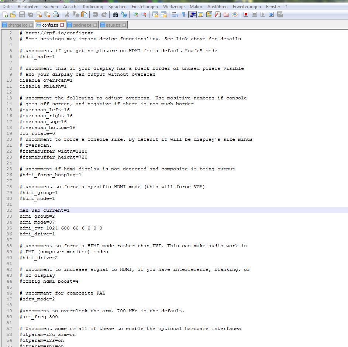This screenshot has width=348, height=347.
Task: Close the change.log tab
Action: [31, 25]
